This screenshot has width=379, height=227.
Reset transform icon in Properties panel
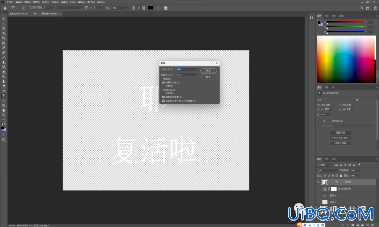[x=357, y=100]
